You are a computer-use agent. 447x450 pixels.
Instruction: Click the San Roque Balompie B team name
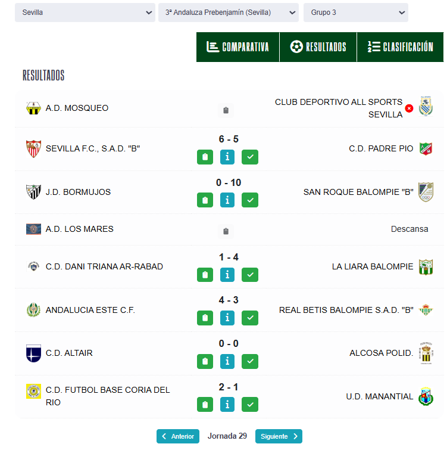[358, 192]
